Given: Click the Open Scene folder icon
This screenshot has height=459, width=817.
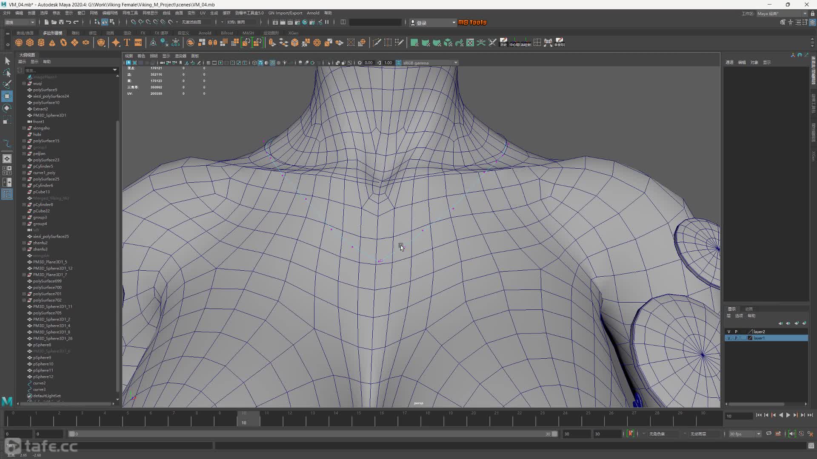Looking at the screenshot, I should [54, 22].
